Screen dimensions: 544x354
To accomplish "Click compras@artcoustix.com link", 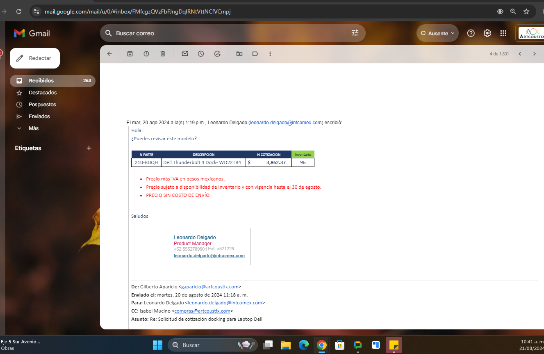I will pos(203,311).
